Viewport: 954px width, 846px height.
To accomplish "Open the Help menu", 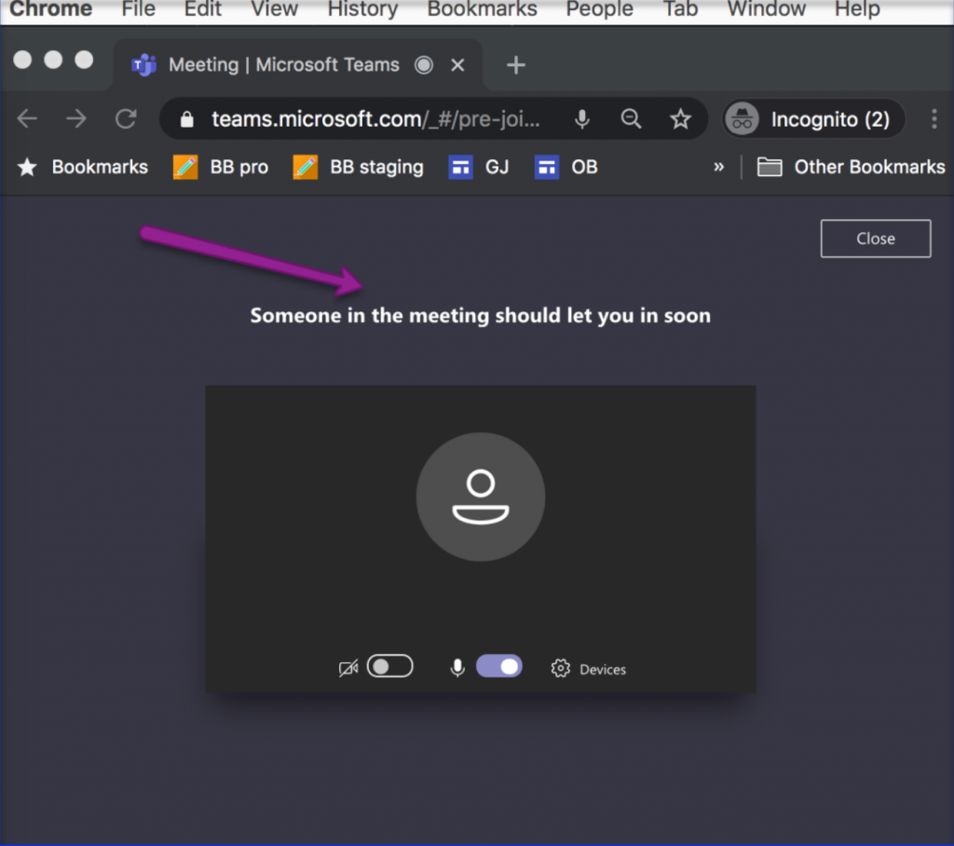I will click(x=857, y=9).
